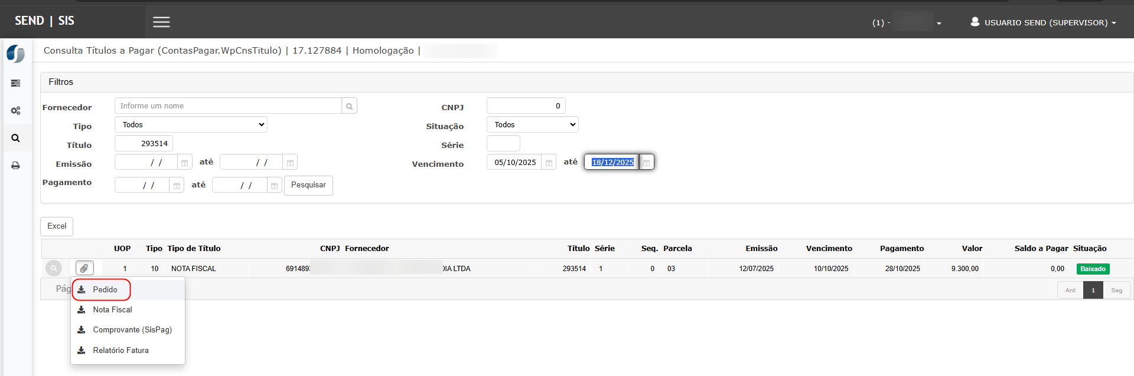The image size is (1134, 376).
Task: Click the hamburger menu icon in header
Action: pos(161,22)
